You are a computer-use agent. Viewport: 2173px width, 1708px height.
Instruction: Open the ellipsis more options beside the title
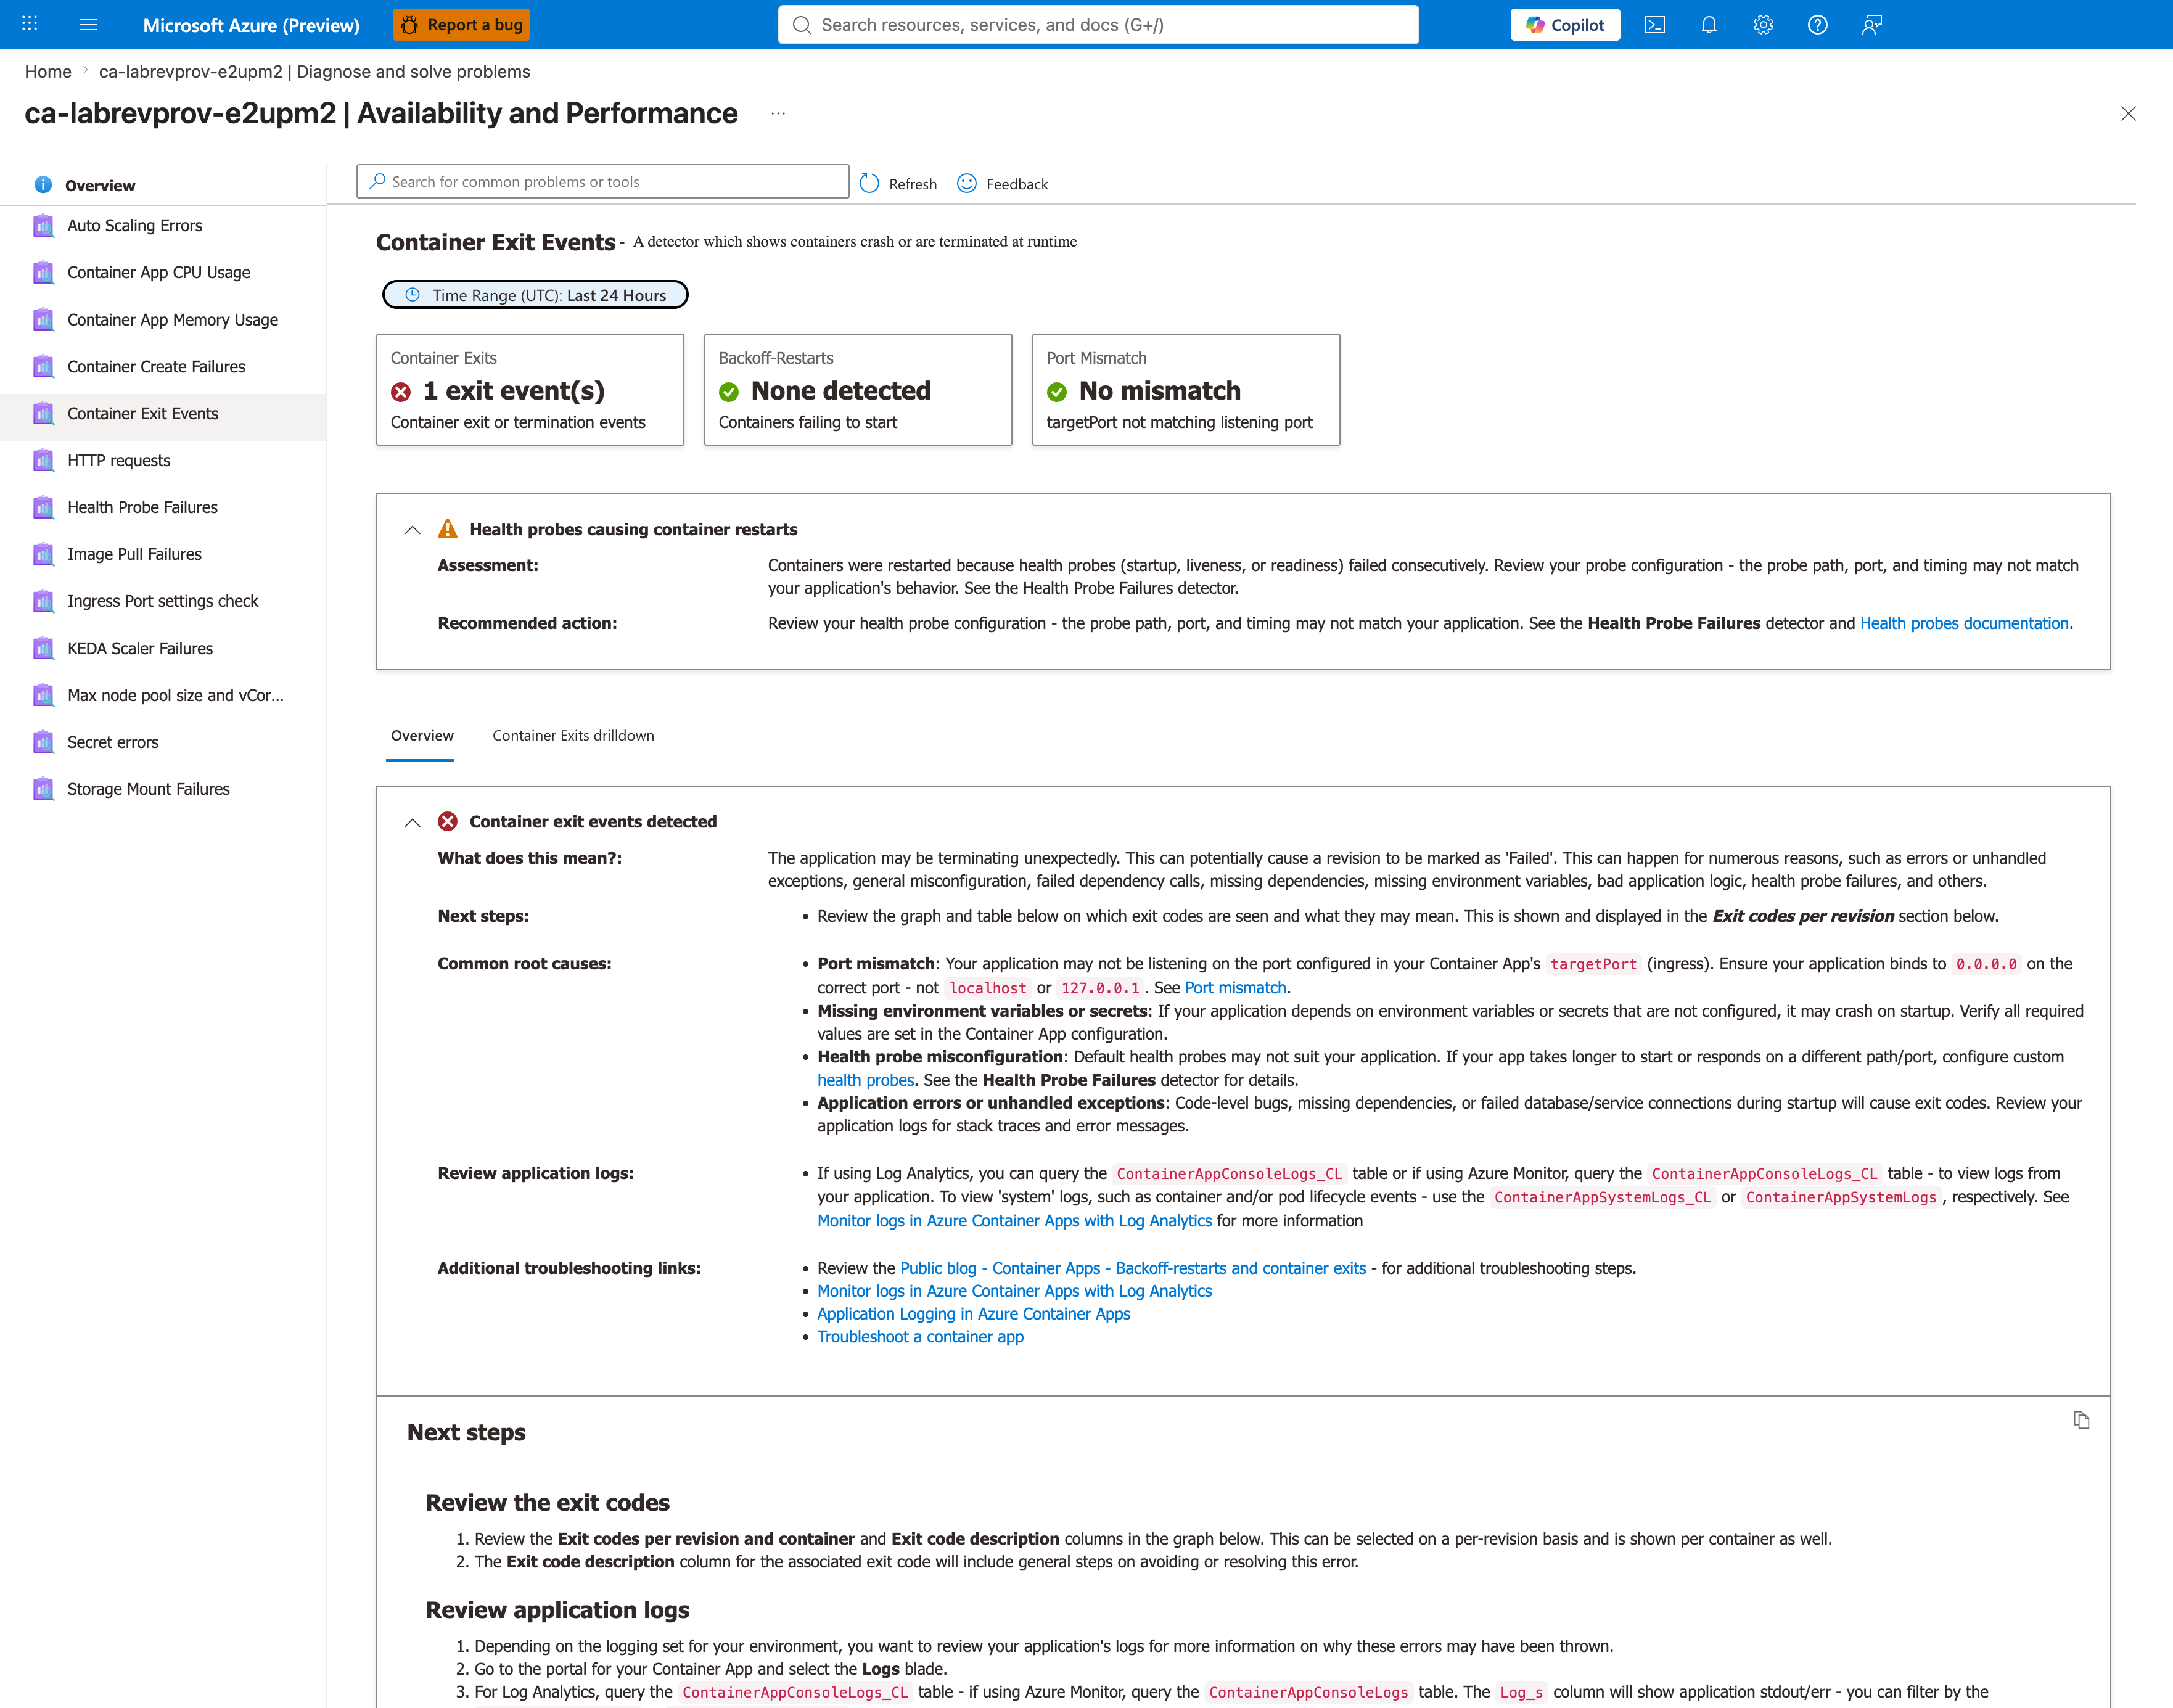(x=778, y=114)
